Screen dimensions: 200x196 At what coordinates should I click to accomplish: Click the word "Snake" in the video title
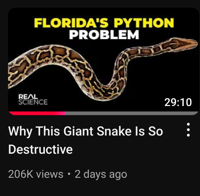tap(114, 131)
